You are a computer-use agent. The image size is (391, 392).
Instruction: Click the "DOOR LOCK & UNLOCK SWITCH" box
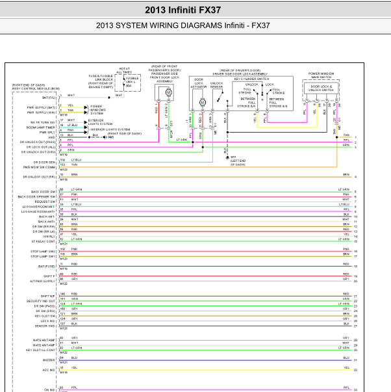[321, 88]
